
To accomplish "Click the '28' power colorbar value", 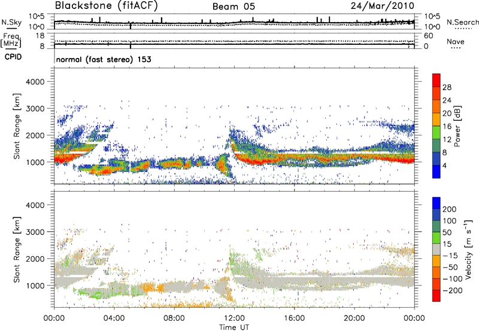I will pyautogui.click(x=447, y=87).
